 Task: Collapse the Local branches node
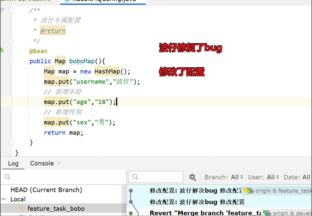(3, 199)
